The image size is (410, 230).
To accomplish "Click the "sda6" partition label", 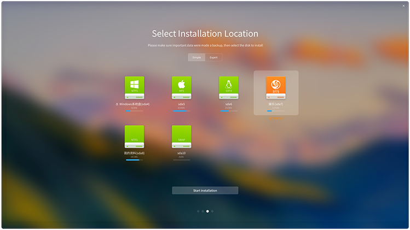I will click(x=228, y=104).
